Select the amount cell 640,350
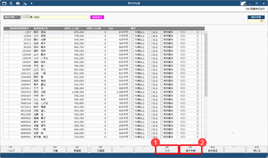This screenshot has width=268, height=158. (74, 62)
